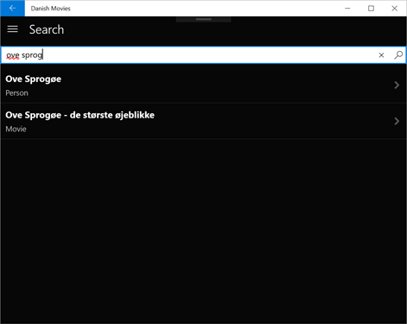Maximize the Danish Movies window
The image size is (407, 324).
[371, 9]
